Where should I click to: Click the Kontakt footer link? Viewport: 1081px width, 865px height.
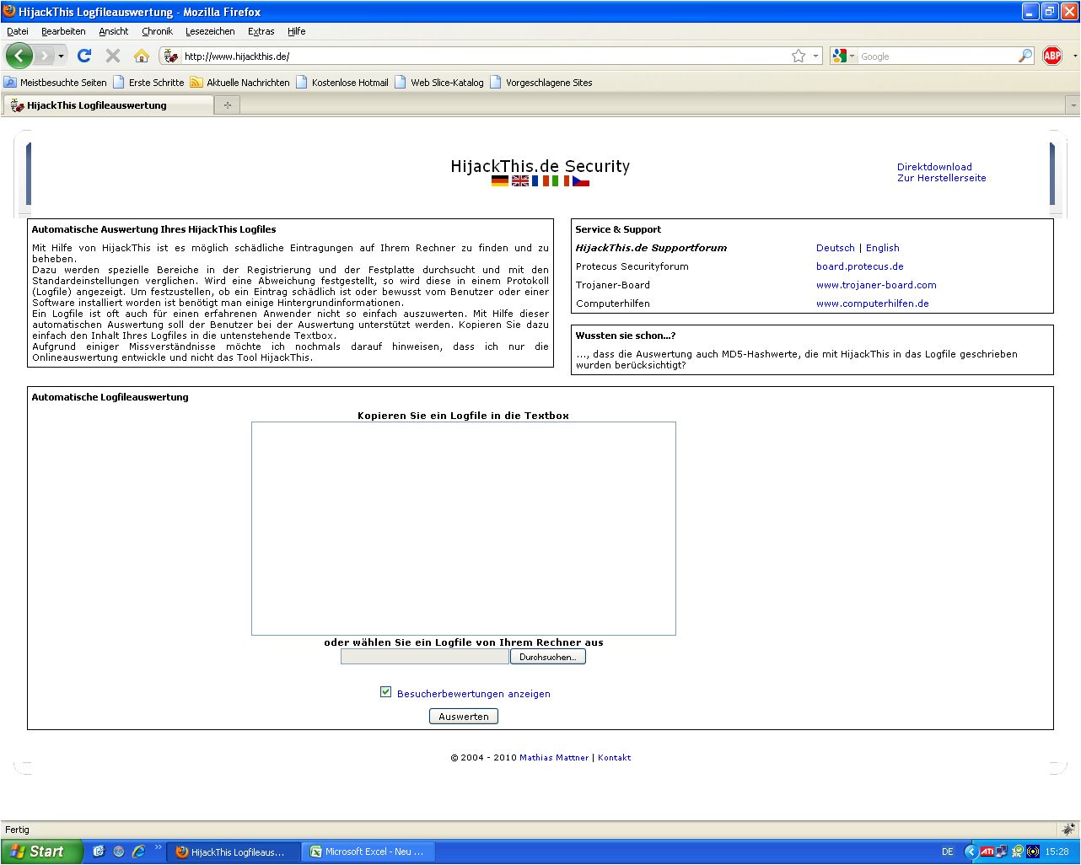(614, 757)
